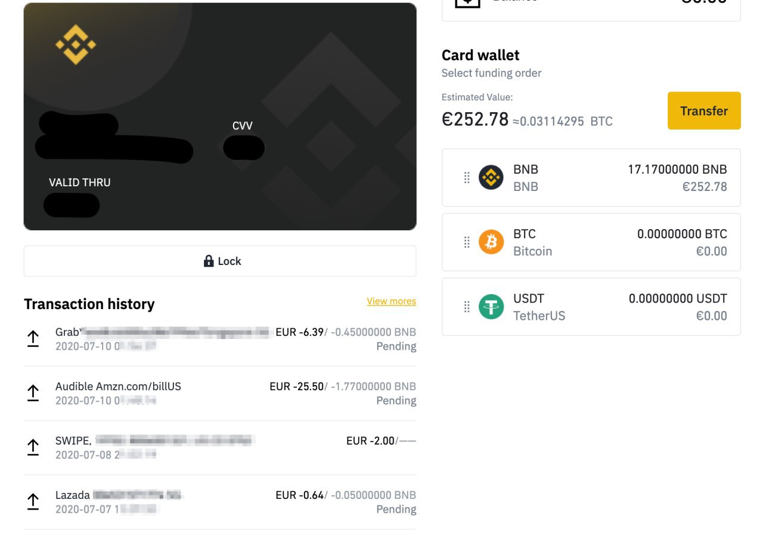763x552 pixels.
Task: Click upload arrow icon beside Lazada transaction
Action: pyautogui.click(x=33, y=501)
